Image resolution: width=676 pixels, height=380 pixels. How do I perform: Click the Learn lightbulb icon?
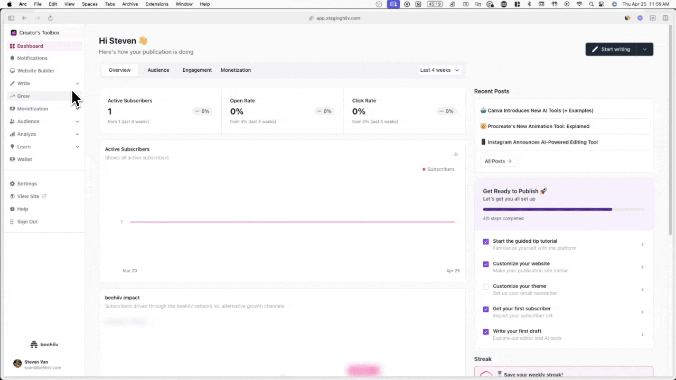click(x=12, y=147)
